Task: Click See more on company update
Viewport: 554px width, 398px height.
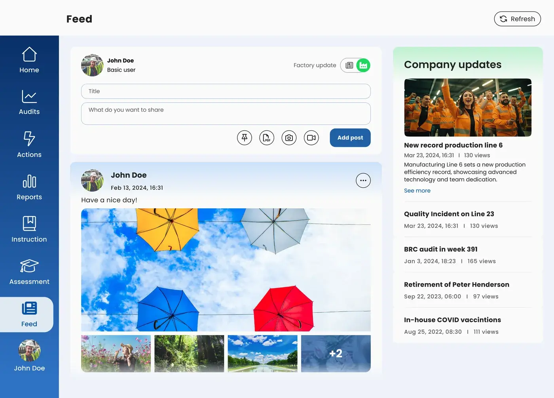Action: [417, 190]
